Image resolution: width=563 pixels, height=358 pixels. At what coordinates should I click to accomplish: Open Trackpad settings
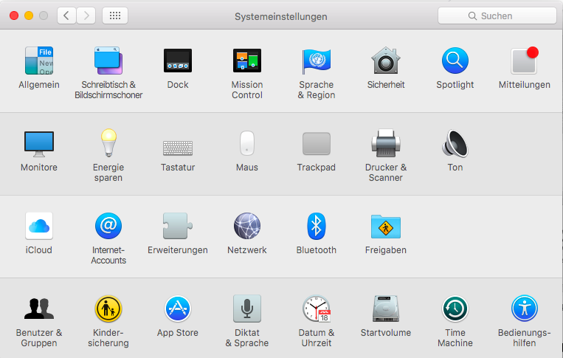[317, 144]
